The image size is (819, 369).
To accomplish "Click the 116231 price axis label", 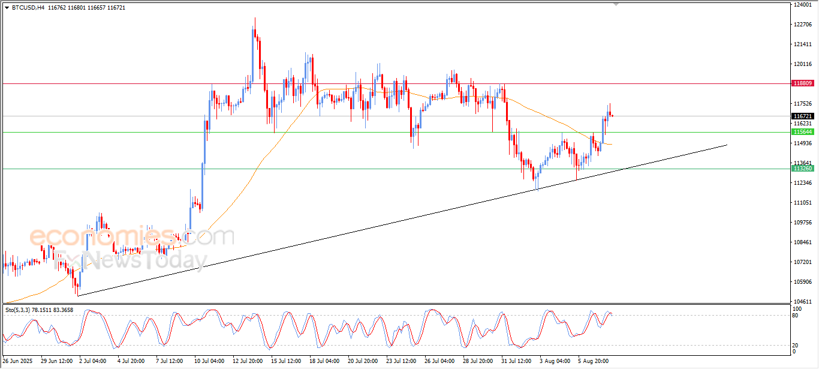I will point(803,123).
